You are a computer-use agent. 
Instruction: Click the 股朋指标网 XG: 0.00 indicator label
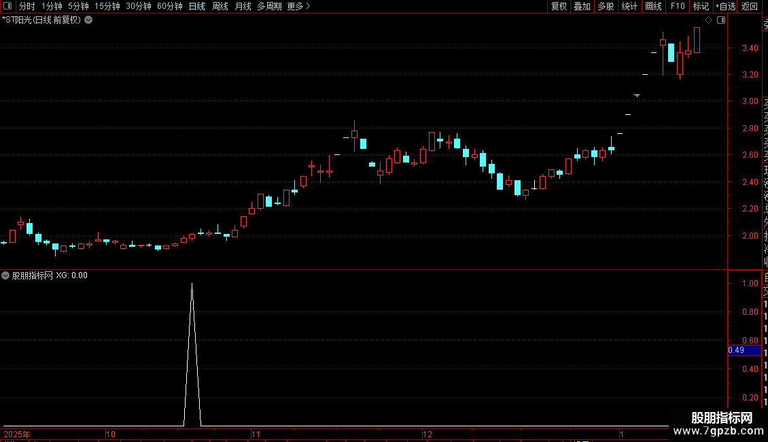pos(50,275)
